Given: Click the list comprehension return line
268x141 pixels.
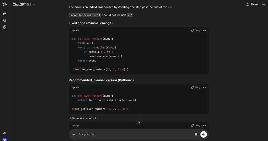Looking at the screenshot, I should click(107, 100).
